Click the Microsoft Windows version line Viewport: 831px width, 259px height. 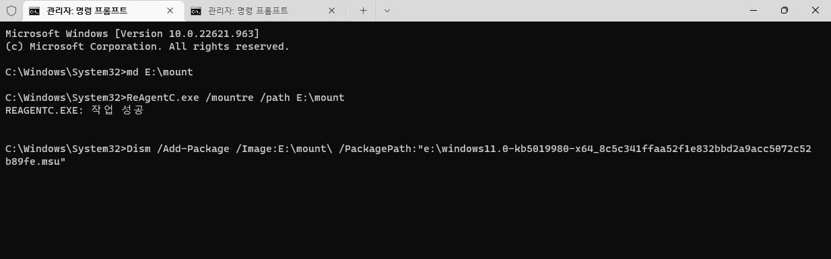coord(132,34)
